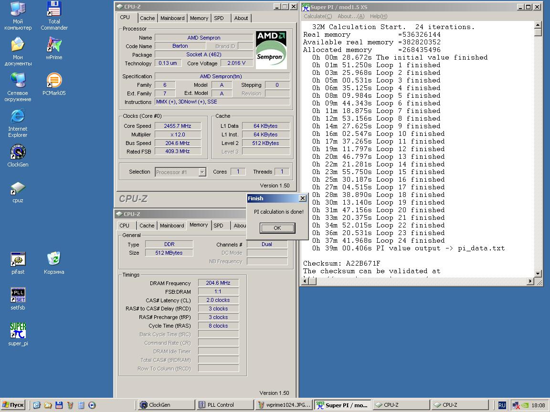Open the Start (Пуск) menu
The height and width of the screenshot is (412, 550).
pyautogui.click(x=13, y=405)
